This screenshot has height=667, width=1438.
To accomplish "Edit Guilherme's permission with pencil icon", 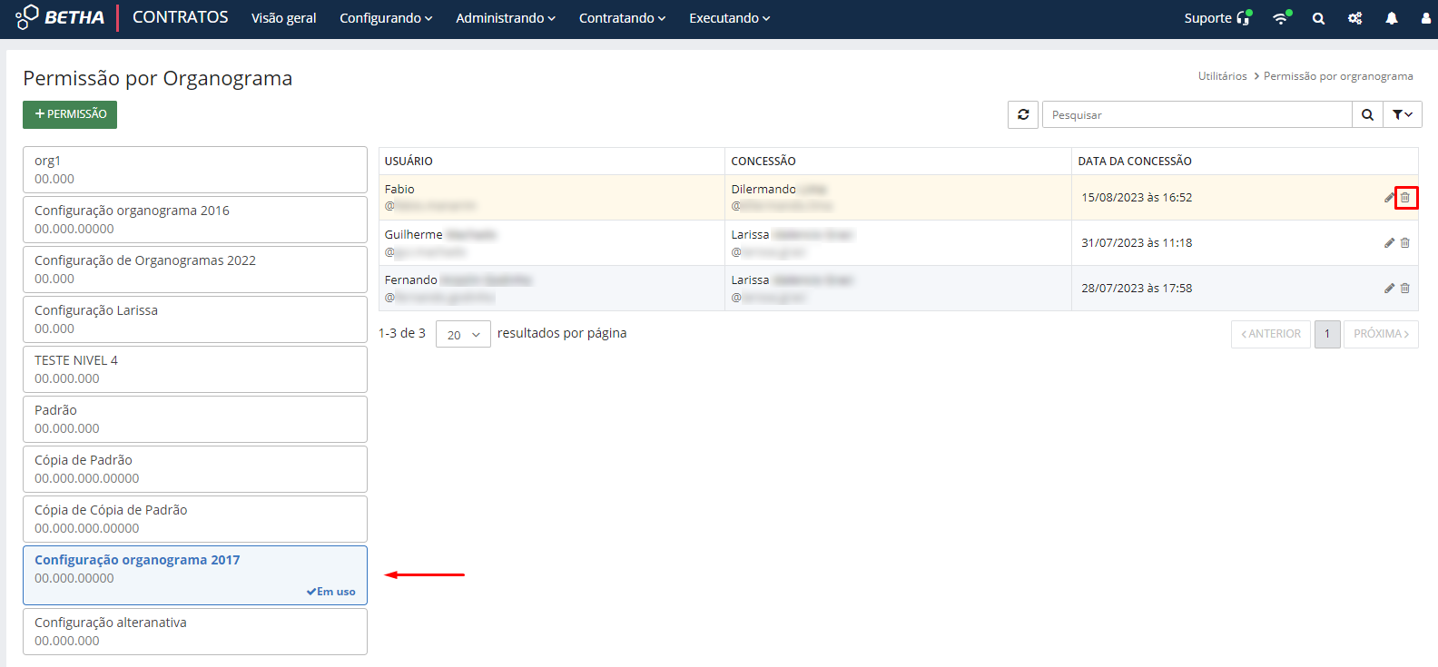I will 1389,242.
